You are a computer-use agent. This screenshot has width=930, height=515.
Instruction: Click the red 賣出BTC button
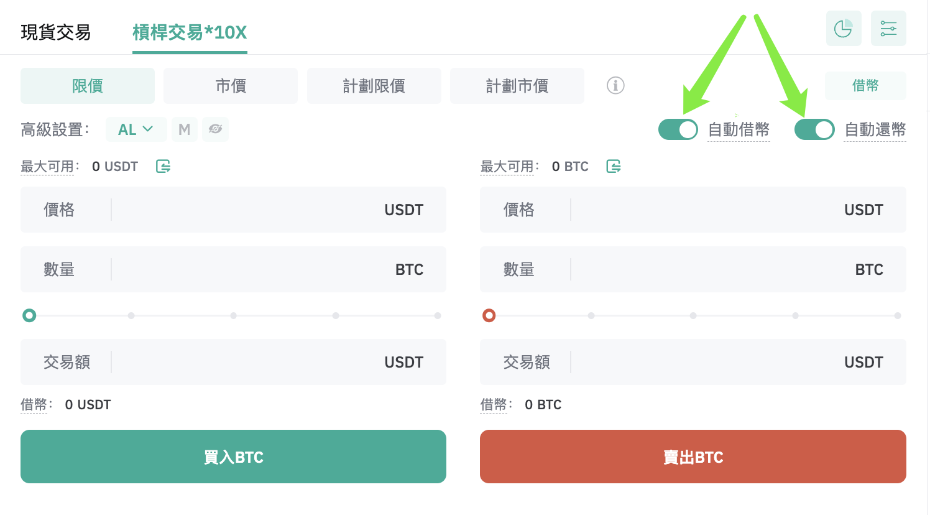[x=693, y=457]
